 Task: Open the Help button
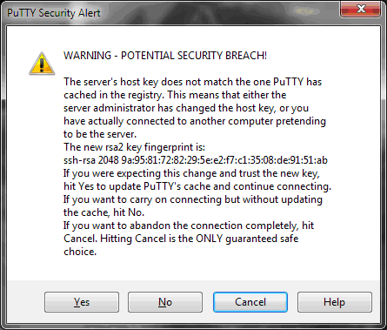point(335,302)
